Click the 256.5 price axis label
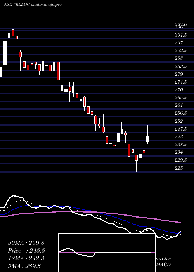The width and height of the screenshot is (194, 272). 181,113
